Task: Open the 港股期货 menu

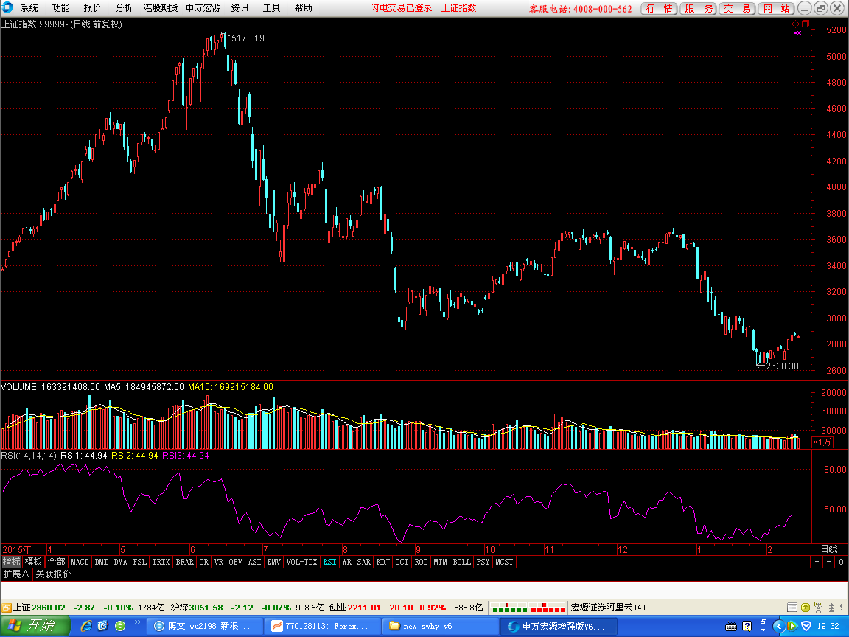Action: click(x=161, y=8)
